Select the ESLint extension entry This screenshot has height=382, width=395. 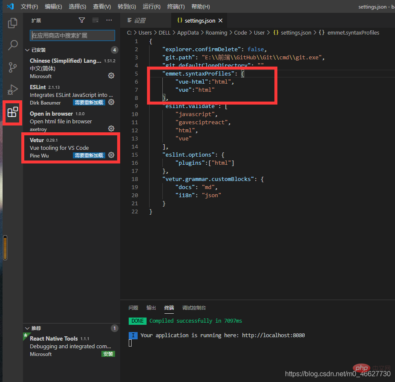[x=72, y=95]
